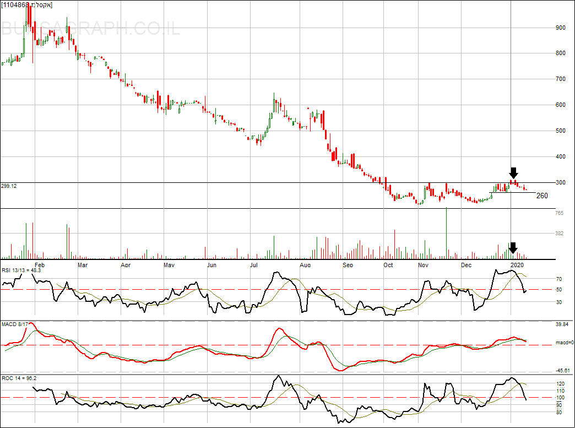Image resolution: width=575 pixels, height=428 pixels.
Task: Click the 'Dec' month label
Action: (466, 265)
